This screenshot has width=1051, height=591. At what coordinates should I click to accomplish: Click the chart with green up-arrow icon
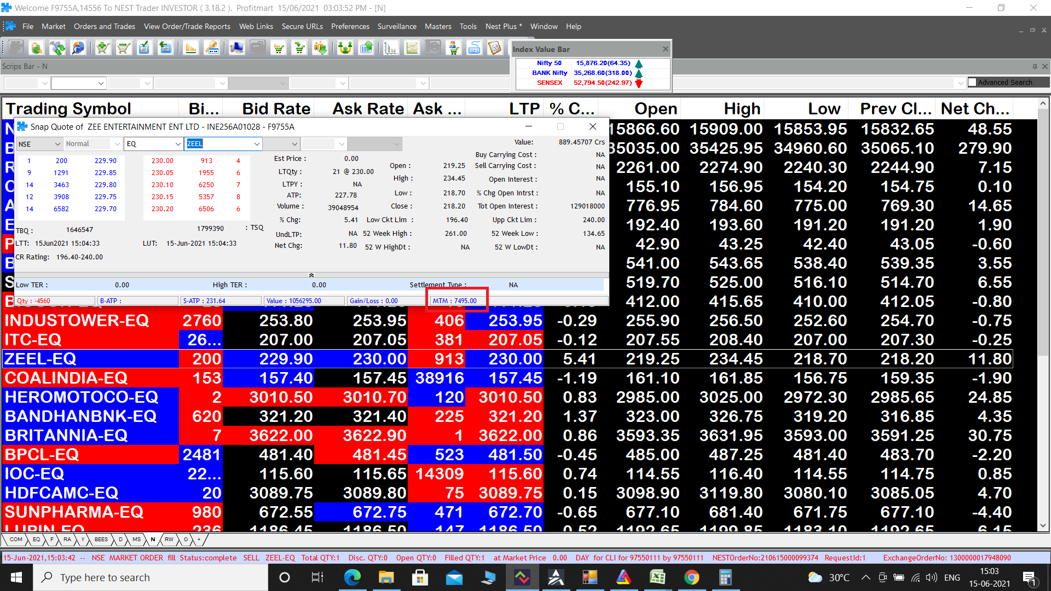366,48
